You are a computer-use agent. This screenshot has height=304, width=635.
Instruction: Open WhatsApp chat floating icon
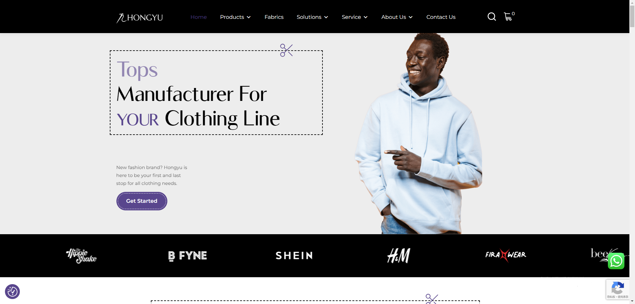point(616,261)
